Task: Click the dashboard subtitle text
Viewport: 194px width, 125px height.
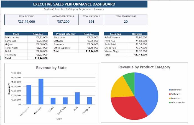Action: click(74, 9)
